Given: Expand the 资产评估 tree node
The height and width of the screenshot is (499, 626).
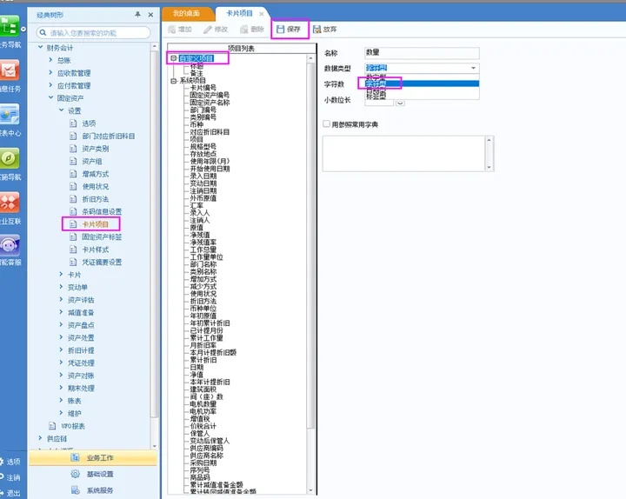Looking at the screenshot, I should click(61, 299).
